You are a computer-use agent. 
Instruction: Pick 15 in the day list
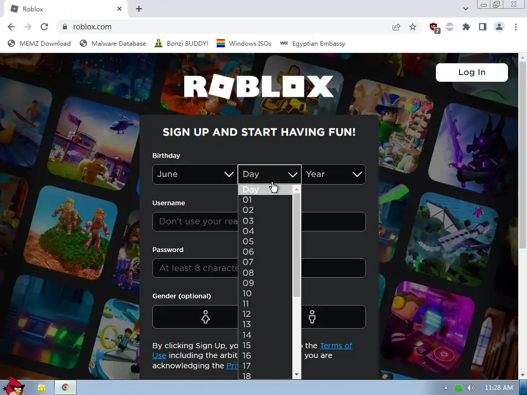[x=265, y=346]
